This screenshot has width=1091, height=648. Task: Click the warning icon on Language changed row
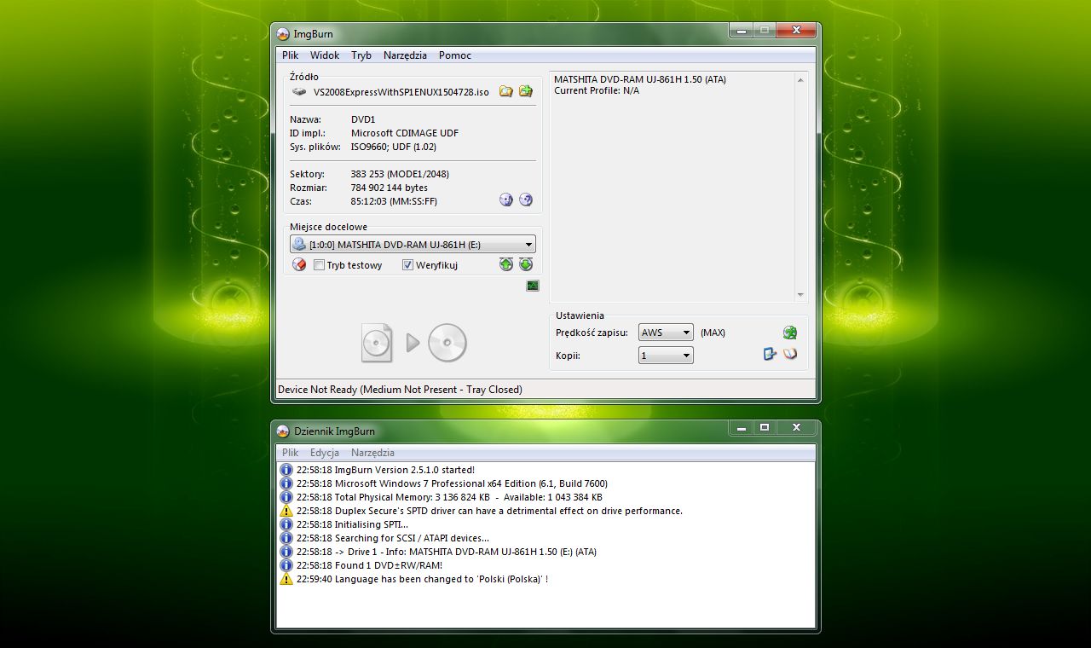click(286, 579)
